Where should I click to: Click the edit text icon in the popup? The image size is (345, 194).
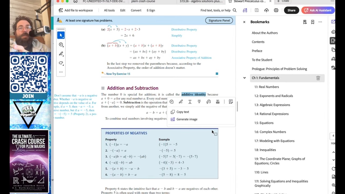[x=231, y=102]
